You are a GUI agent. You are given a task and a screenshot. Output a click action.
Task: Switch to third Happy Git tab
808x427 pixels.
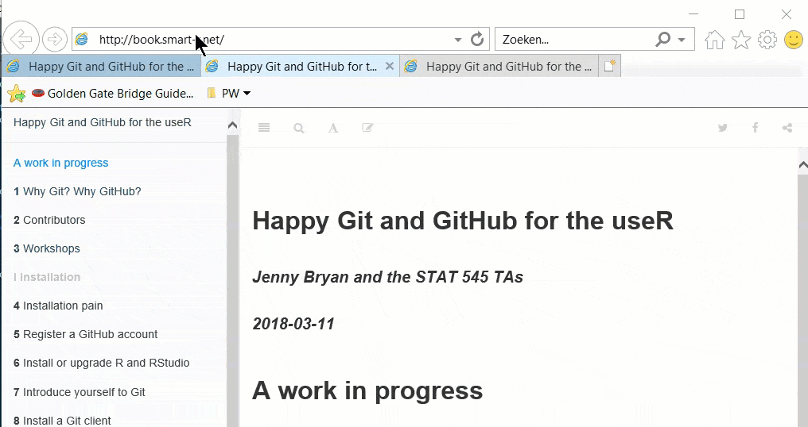point(499,67)
